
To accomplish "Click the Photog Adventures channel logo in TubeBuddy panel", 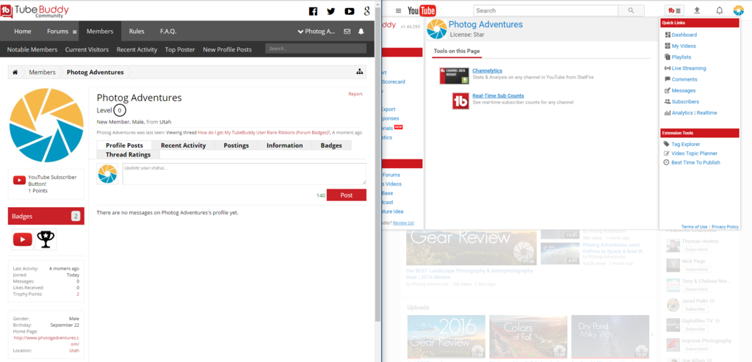I will tap(437, 29).
